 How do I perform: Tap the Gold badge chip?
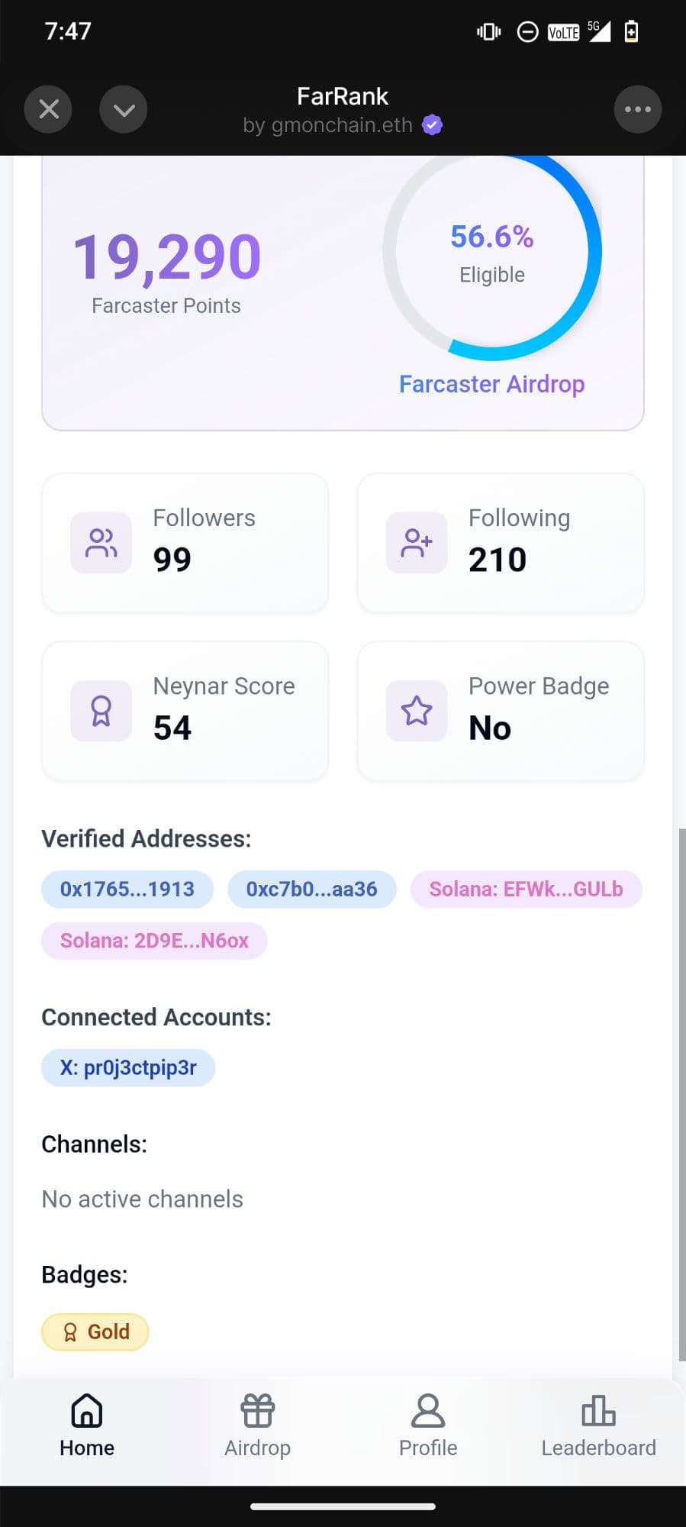(95, 1332)
